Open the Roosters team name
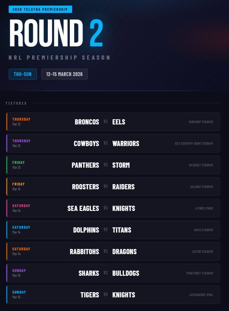Screen dimensions: 229x311 point(85,187)
